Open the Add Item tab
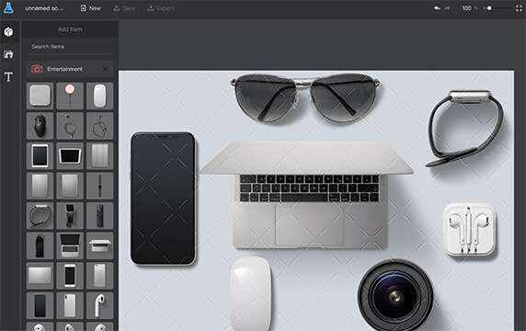 [x=70, y=29]
